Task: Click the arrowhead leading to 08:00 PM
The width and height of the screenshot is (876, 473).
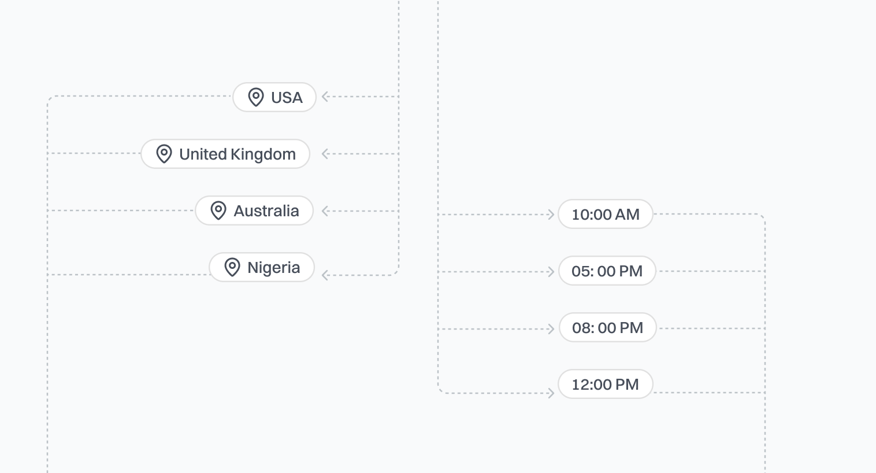Action: (551, 329)
